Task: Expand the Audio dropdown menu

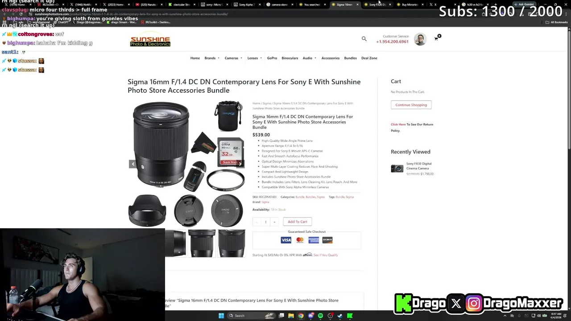Action: pos(309,58)
